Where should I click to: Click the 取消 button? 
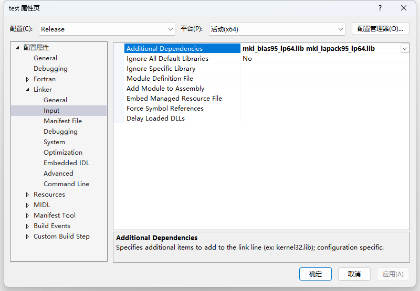[354, 274]
